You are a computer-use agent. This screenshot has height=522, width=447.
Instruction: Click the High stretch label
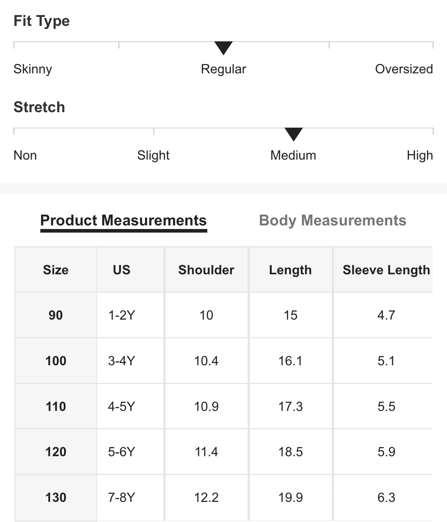point(420,155)
